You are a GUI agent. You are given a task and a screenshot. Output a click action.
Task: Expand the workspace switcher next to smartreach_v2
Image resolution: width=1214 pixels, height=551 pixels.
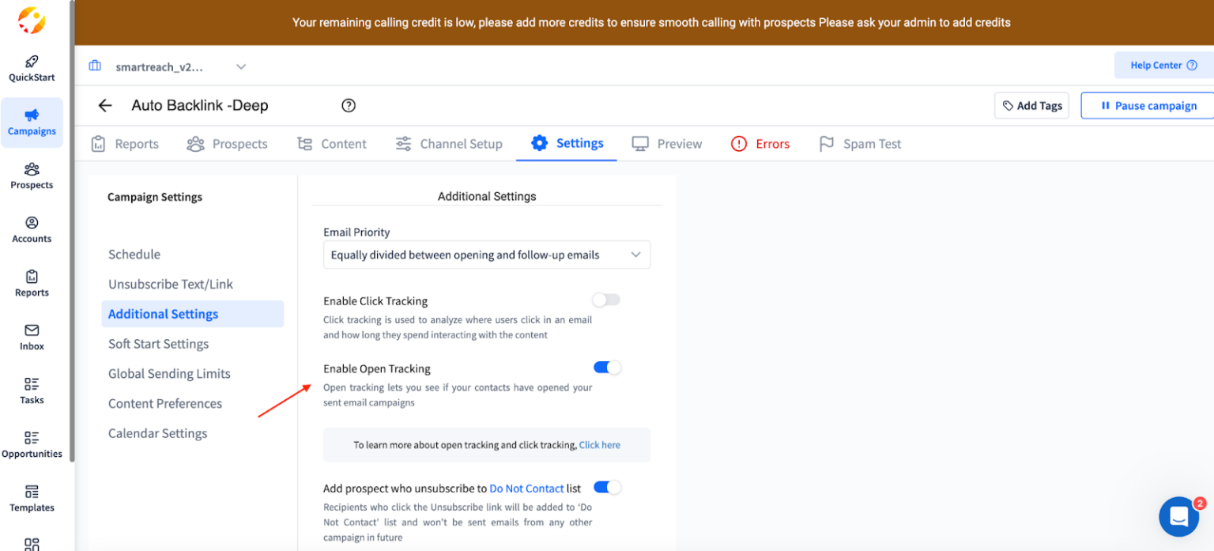tap(240, 67)
